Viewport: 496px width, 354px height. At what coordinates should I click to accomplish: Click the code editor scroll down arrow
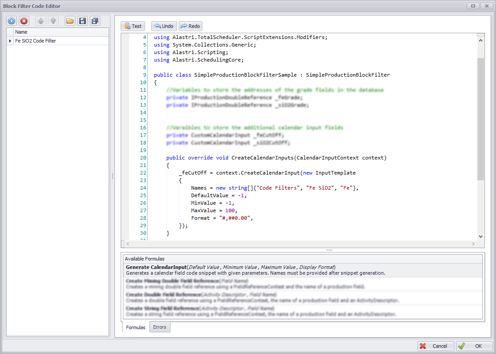click(x=481, y=237)
